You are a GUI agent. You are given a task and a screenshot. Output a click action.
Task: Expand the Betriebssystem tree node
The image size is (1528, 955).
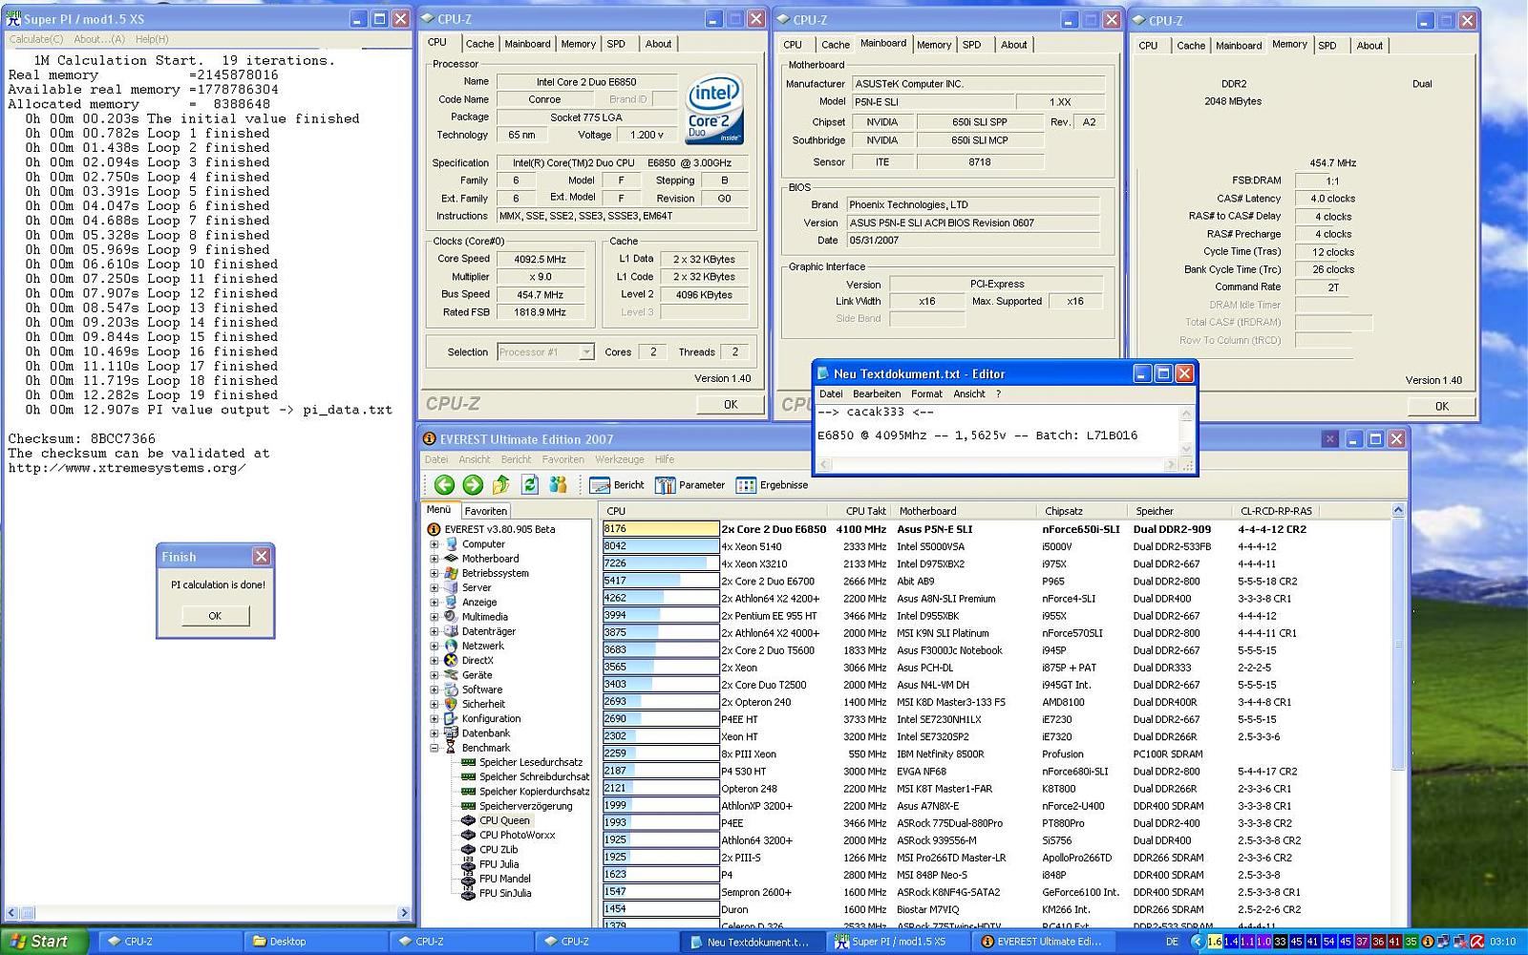(x=435, y=573)
